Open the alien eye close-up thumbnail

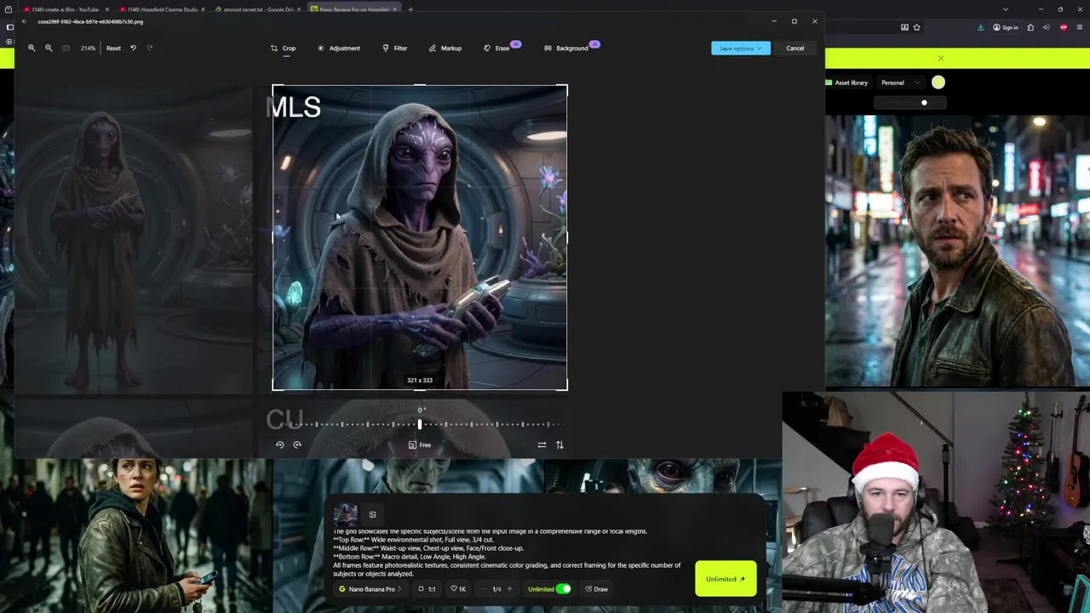pos(663,477)
